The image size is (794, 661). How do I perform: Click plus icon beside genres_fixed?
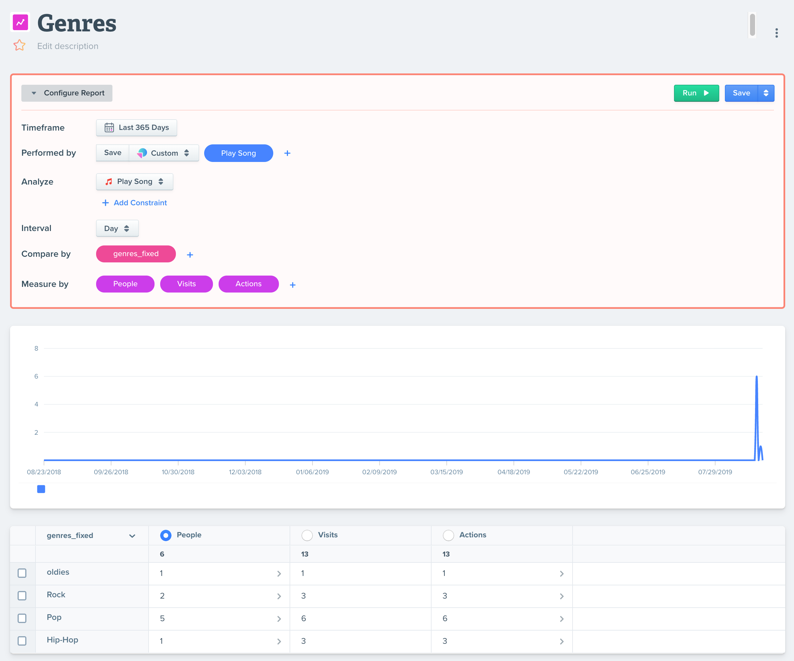[190, 255]
